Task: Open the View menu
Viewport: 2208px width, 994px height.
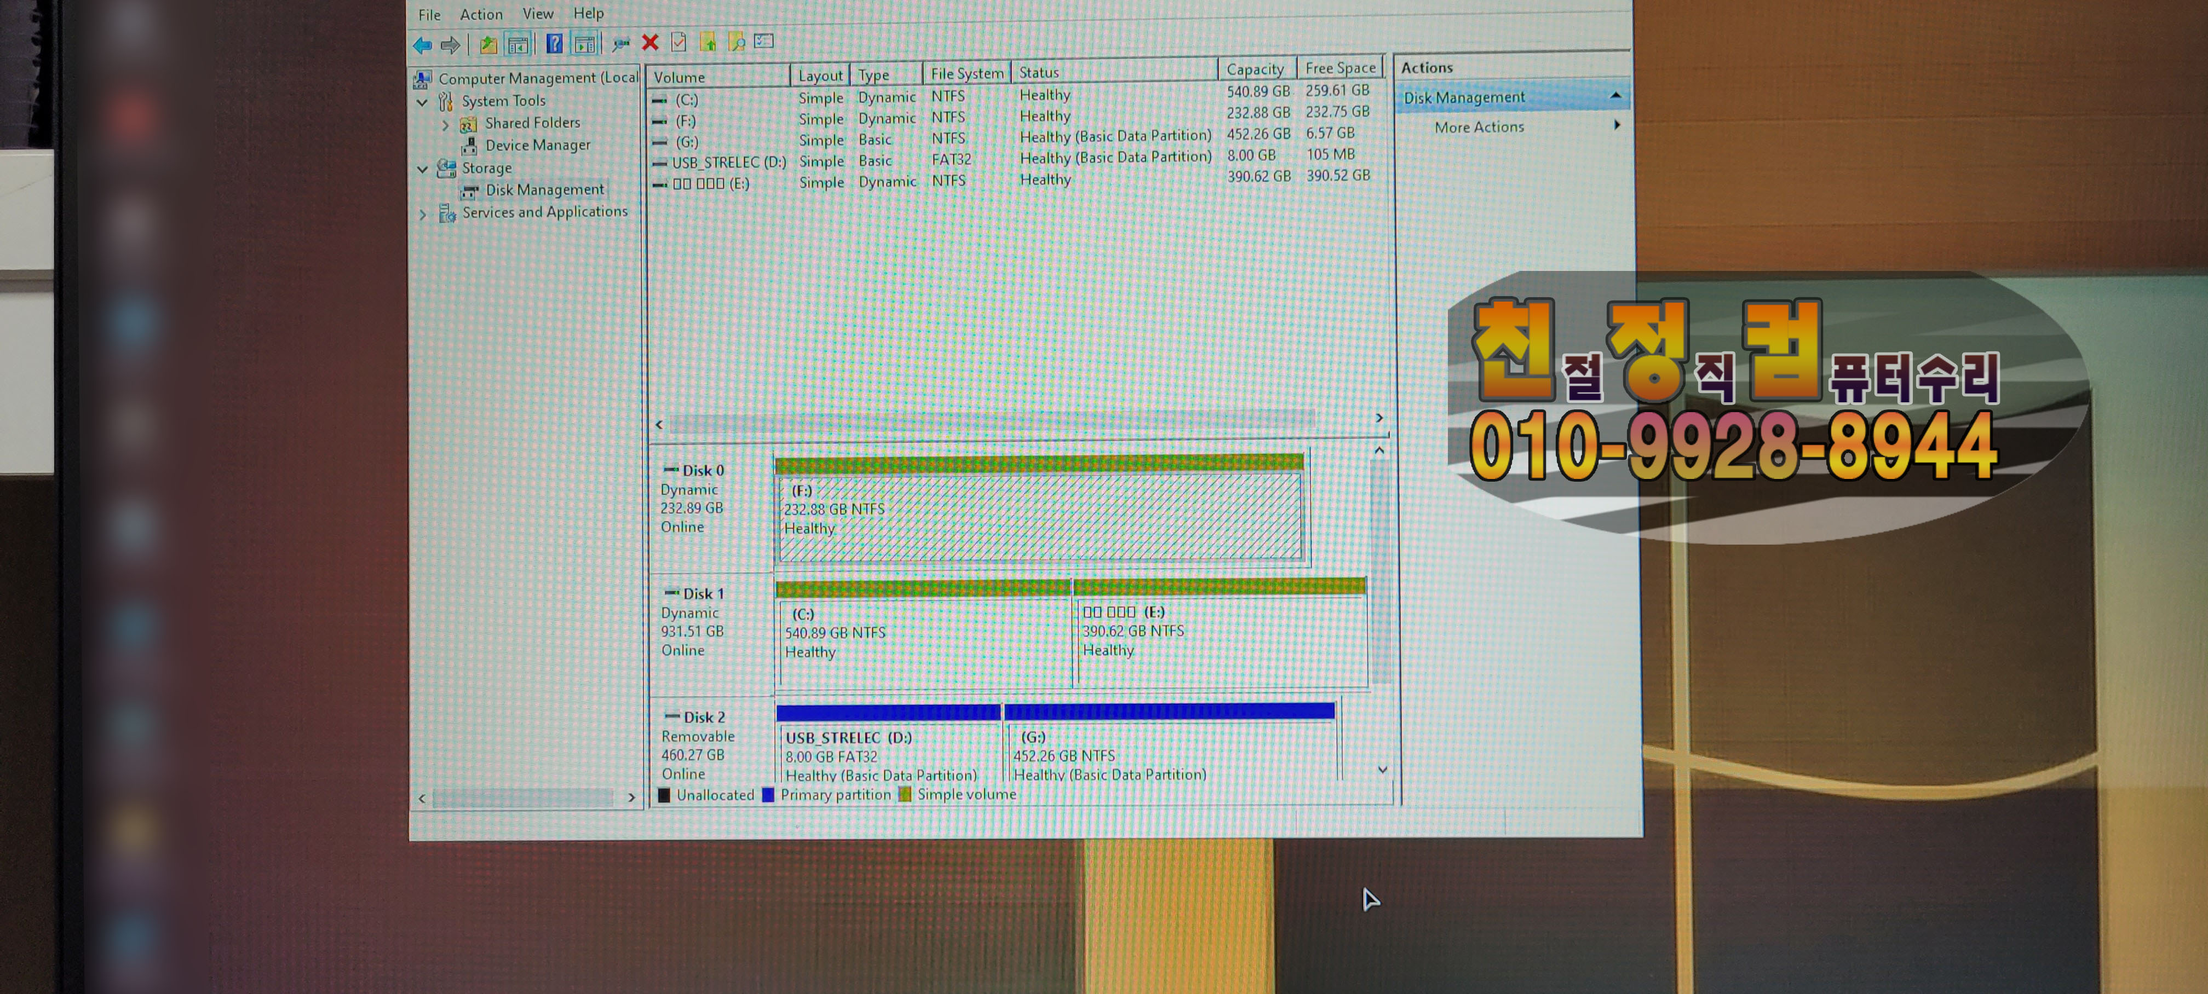Action: point(537,14)
